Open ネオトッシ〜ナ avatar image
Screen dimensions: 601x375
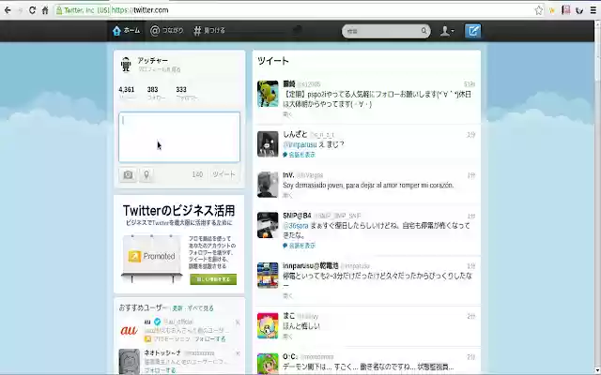pos(130,361)
